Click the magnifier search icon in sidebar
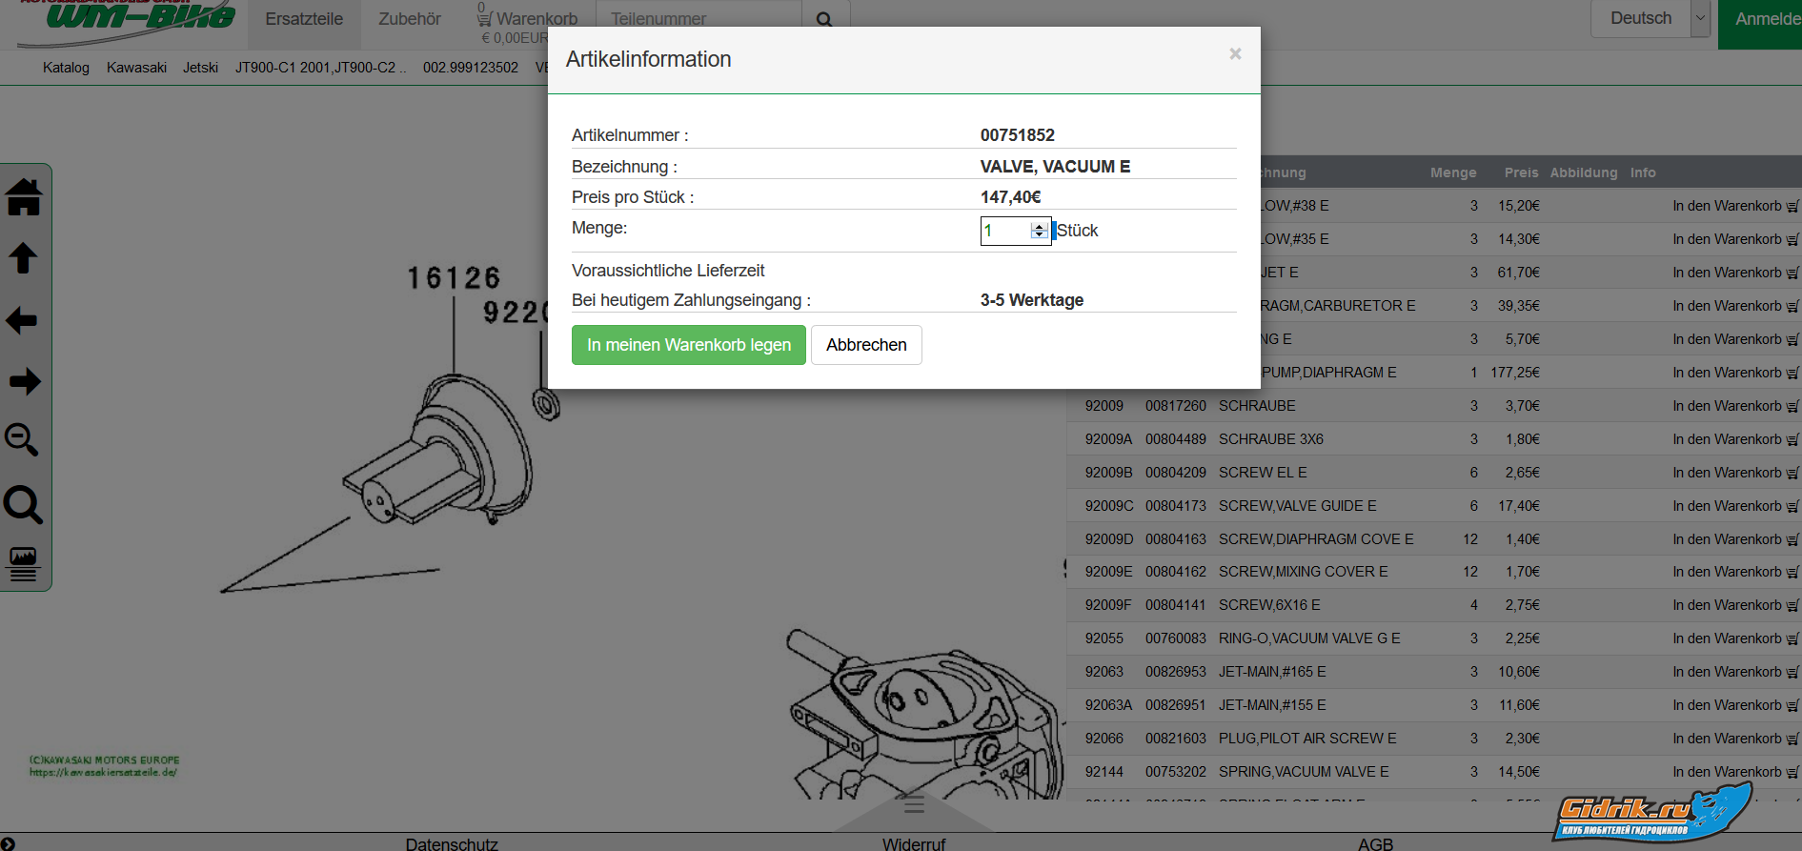Viewport: 1802px width, 851px height. (x=23, y=504)
